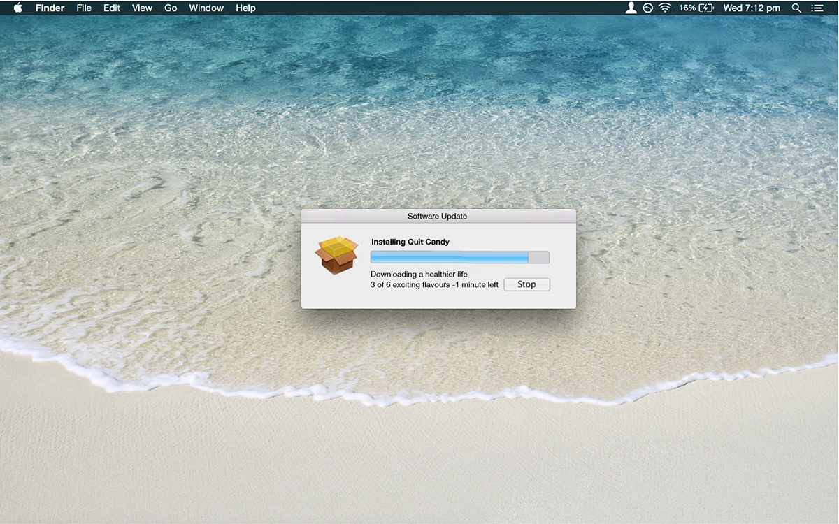Open the Finder menu
Screen dimensions: 839x524
point(50,8)
